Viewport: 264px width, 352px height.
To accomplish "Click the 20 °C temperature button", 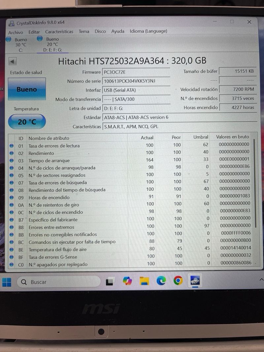I will pos(27,122).
